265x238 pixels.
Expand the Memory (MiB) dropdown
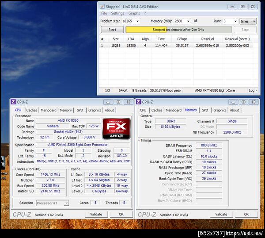coord(188,21)
